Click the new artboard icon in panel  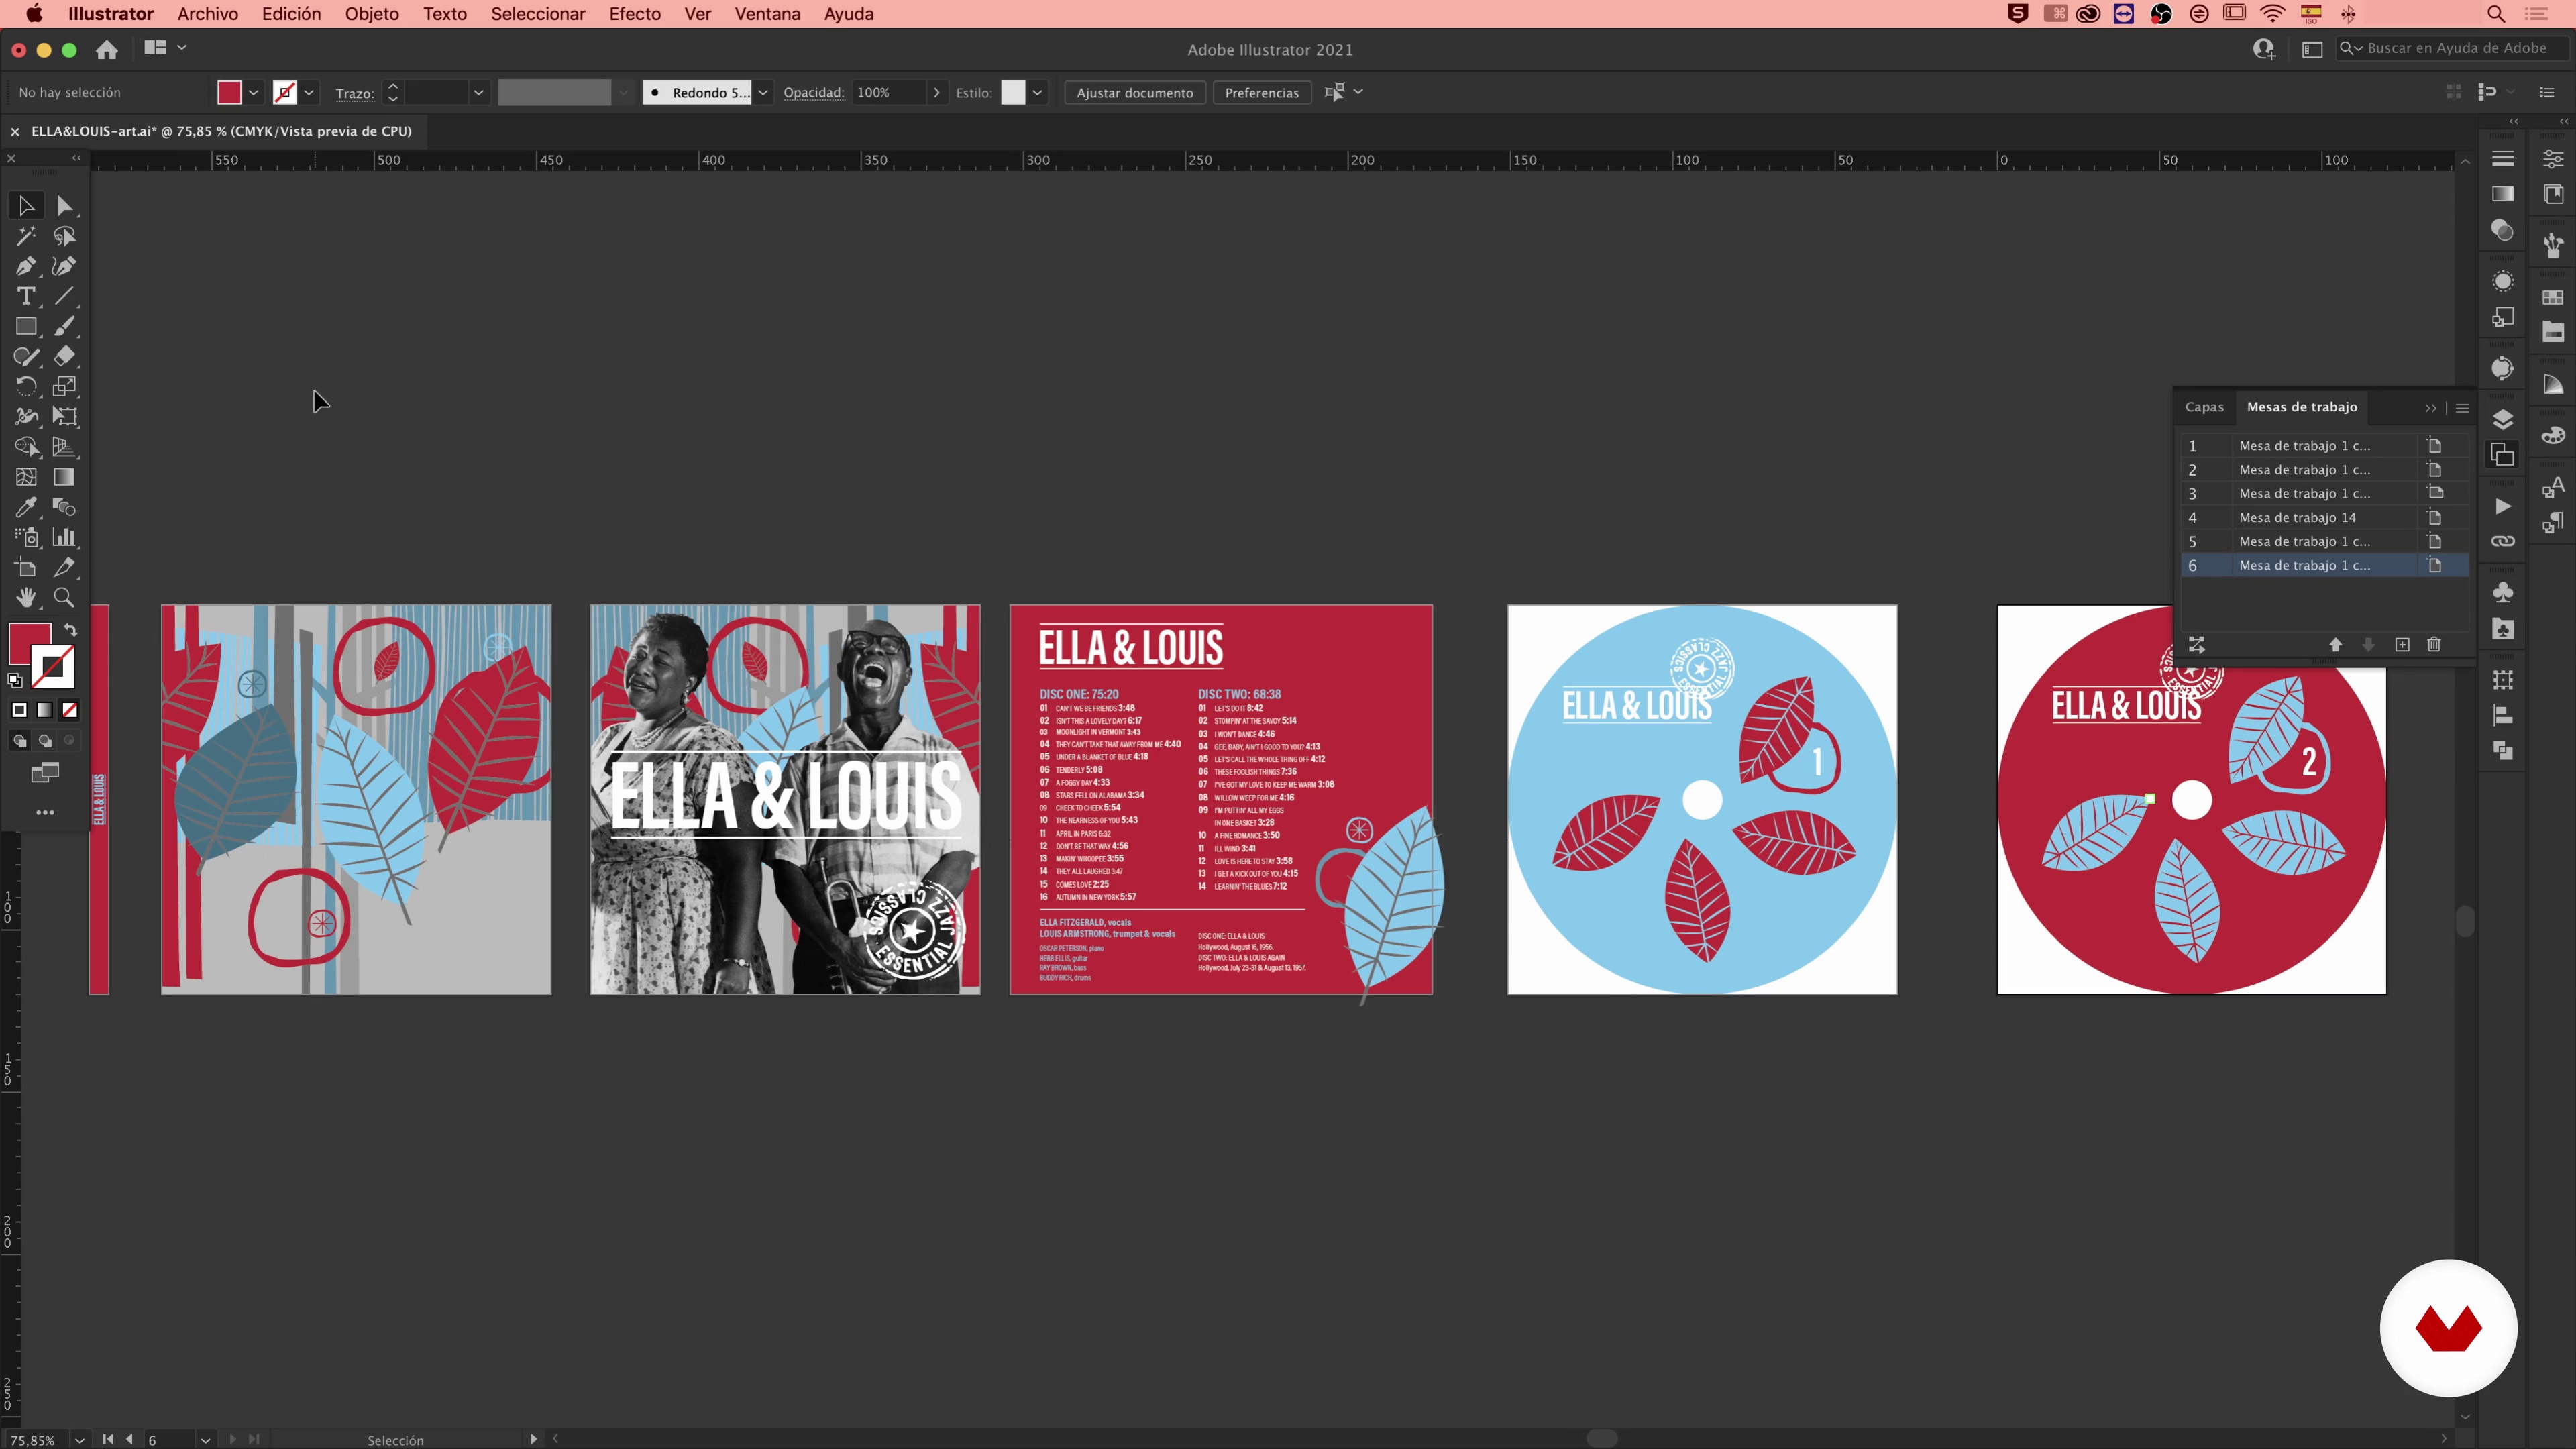point(2402,645)
